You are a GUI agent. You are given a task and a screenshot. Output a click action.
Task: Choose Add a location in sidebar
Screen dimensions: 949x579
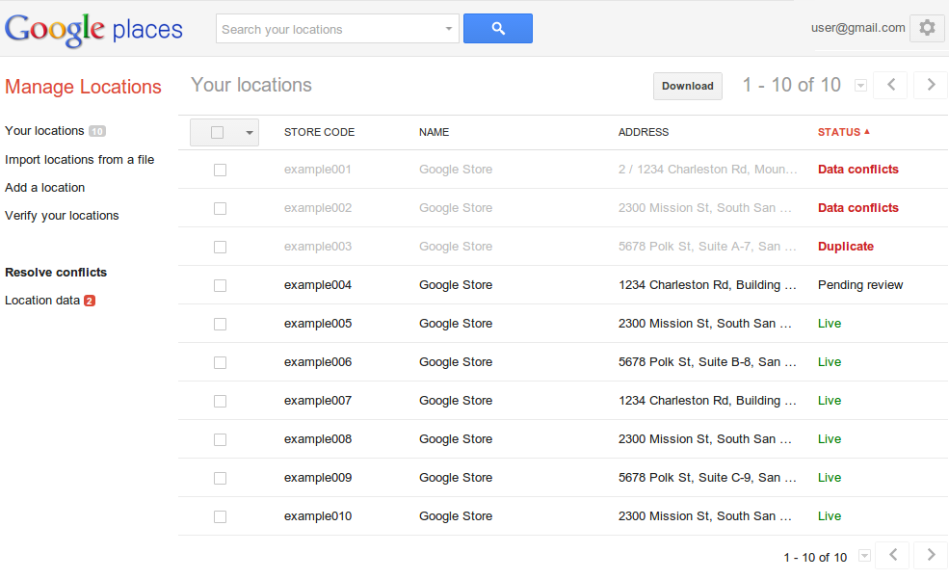tap(44, 188)
